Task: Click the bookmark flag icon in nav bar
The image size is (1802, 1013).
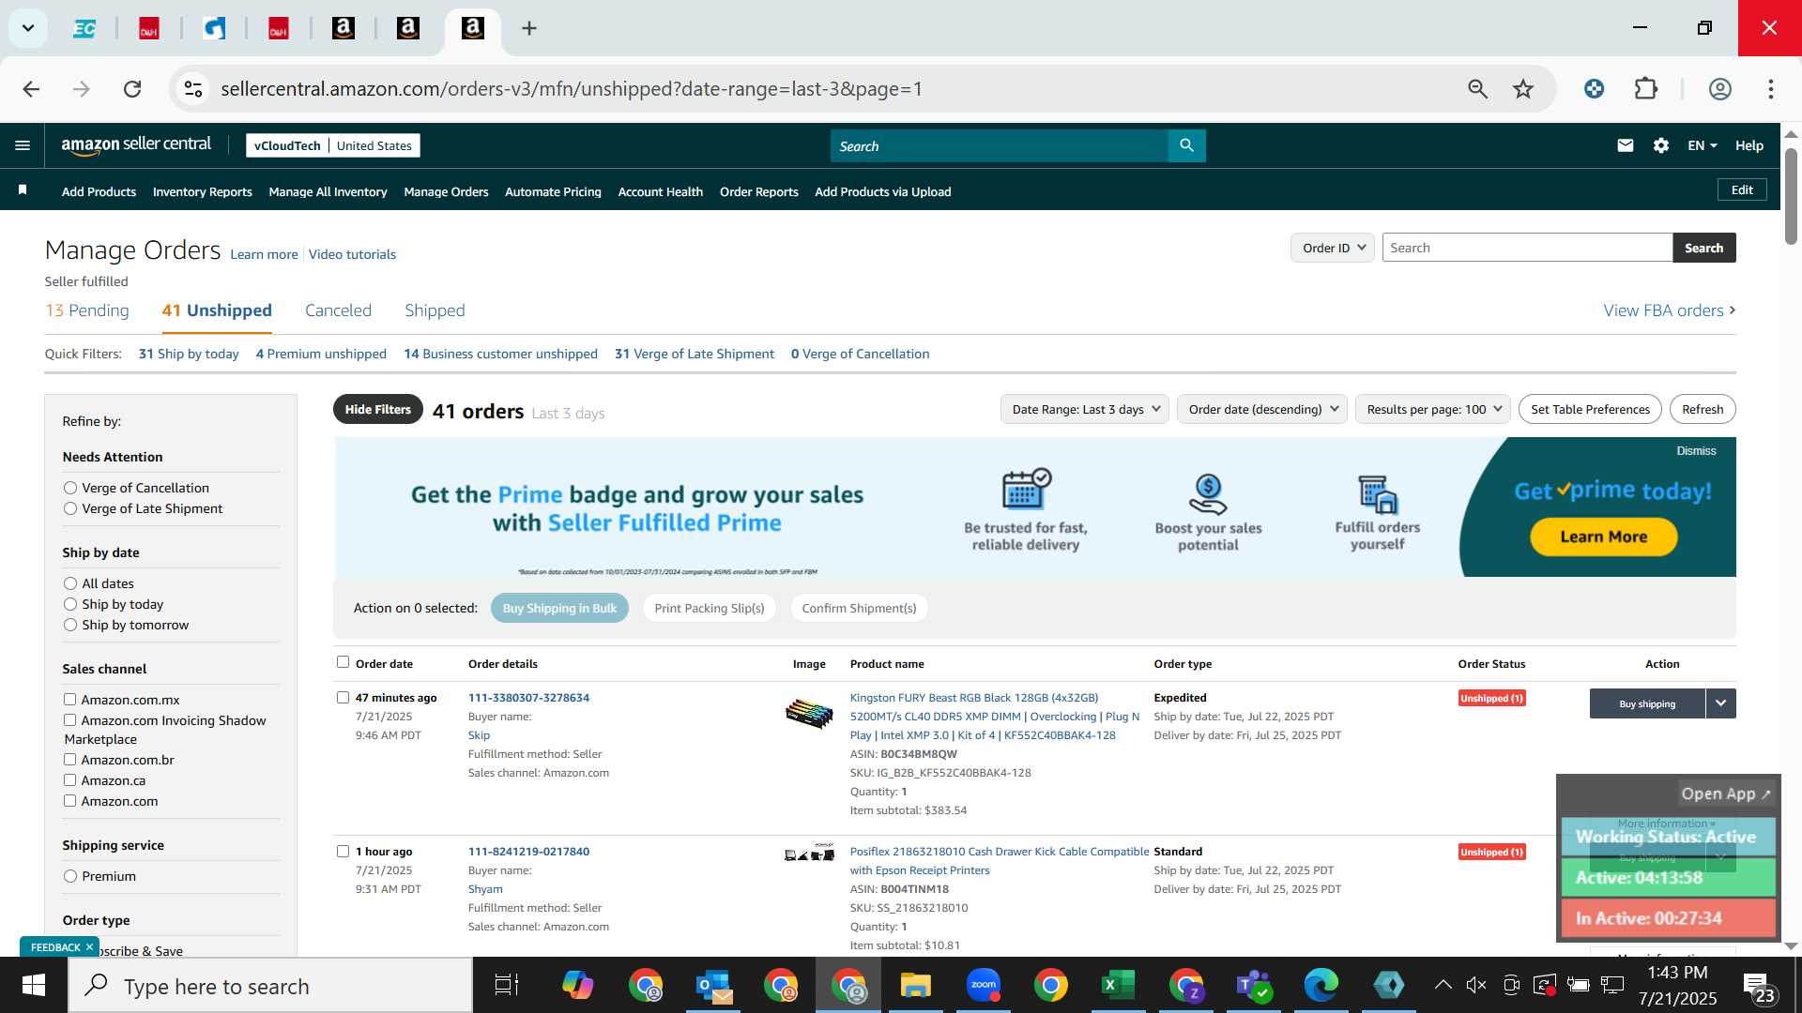Action: (23, 190)
